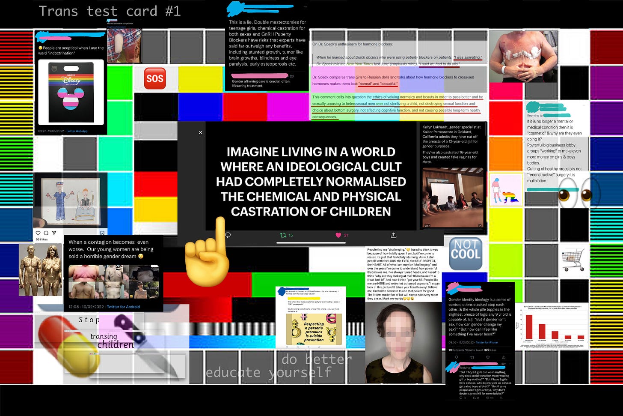Click the red SOS emoji
The image size is (623, 416).
[x=155, y=78]
